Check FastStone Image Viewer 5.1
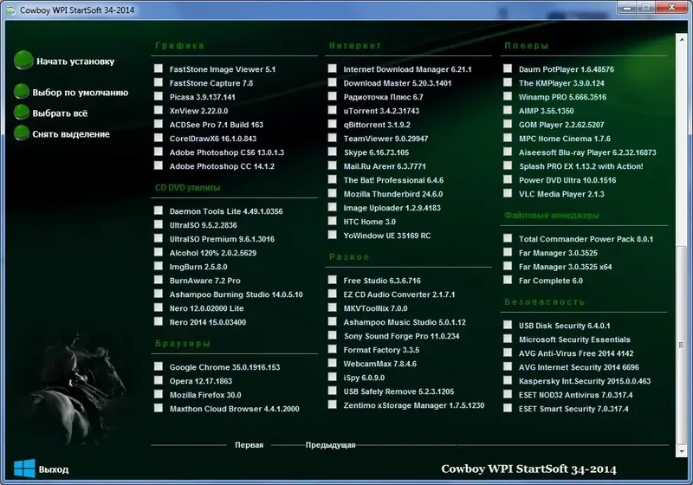The height and width of the screenshot is (485, 693). click(x=159, y=68)
